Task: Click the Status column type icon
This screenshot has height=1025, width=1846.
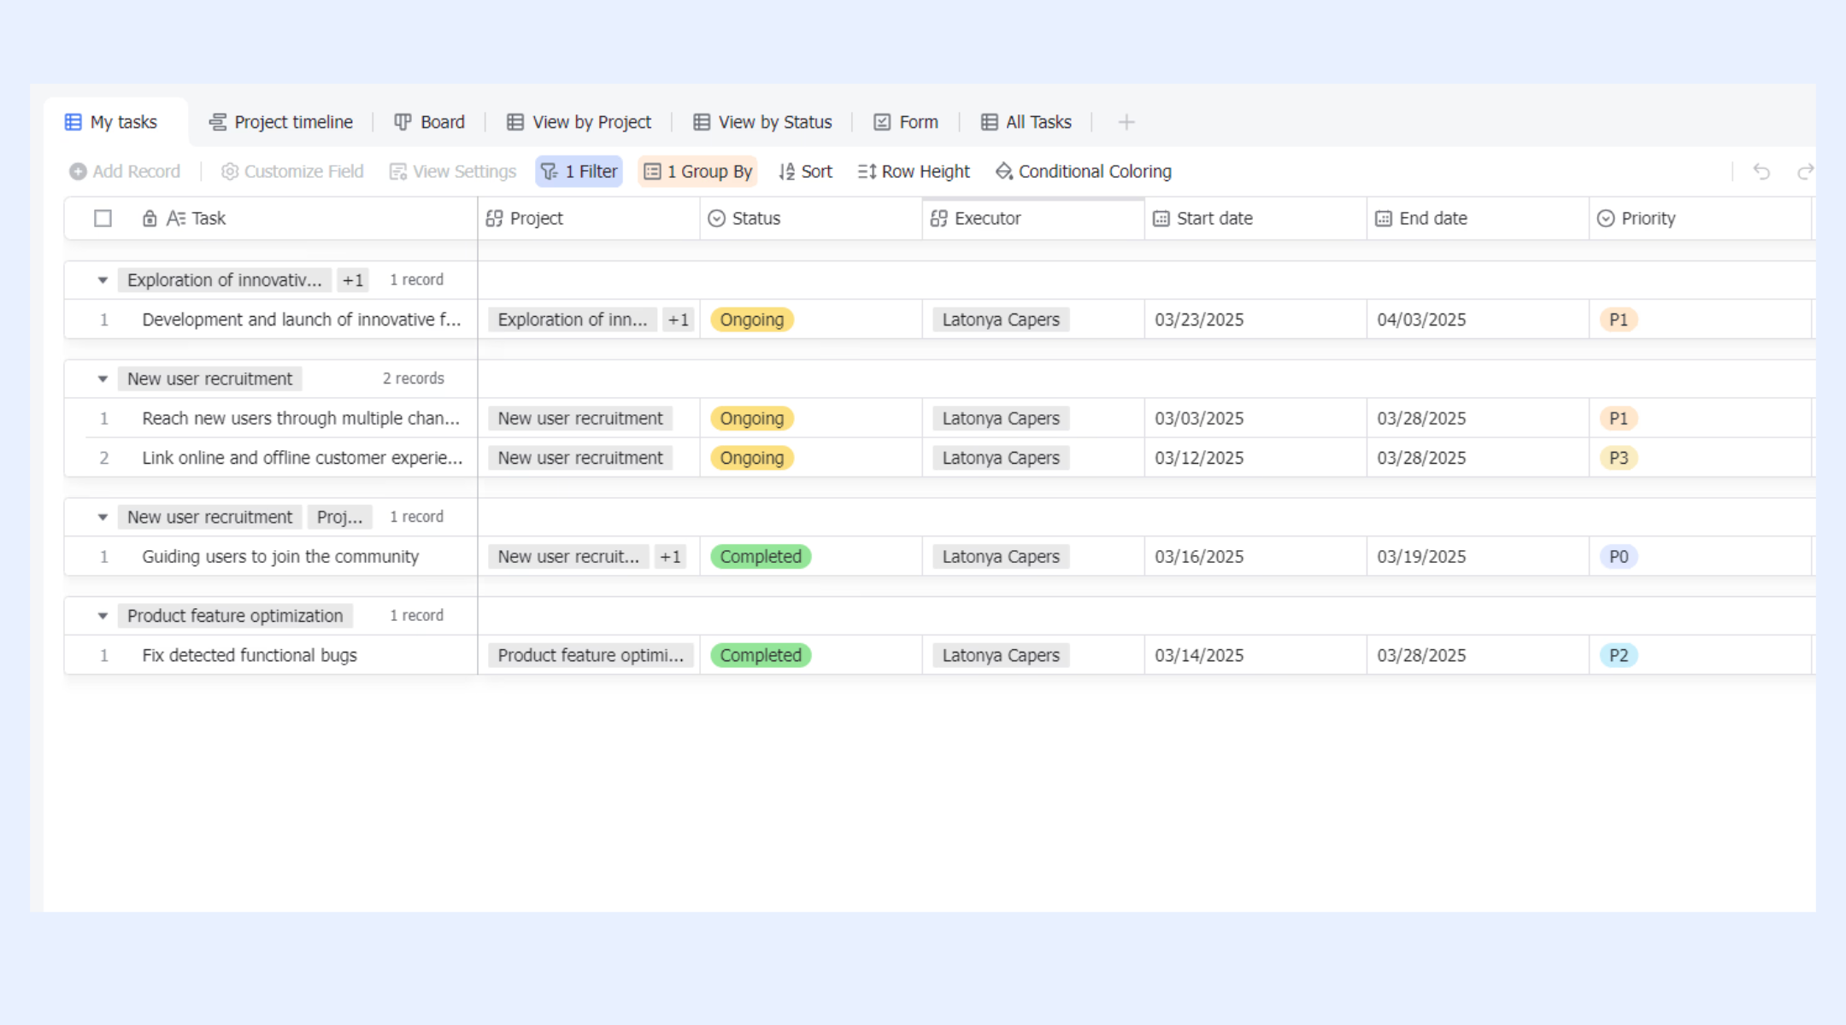Action: (716, 219)
